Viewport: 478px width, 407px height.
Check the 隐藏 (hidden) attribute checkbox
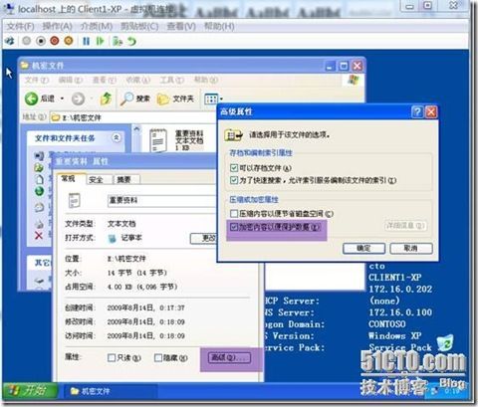pyautogui.click(x=158, y=357)
